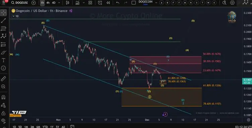Image resolution: width=252 pixels, height=128 pixels.
Task: Open quick search magnifier in the top bar
Action: tap(225, 3)
